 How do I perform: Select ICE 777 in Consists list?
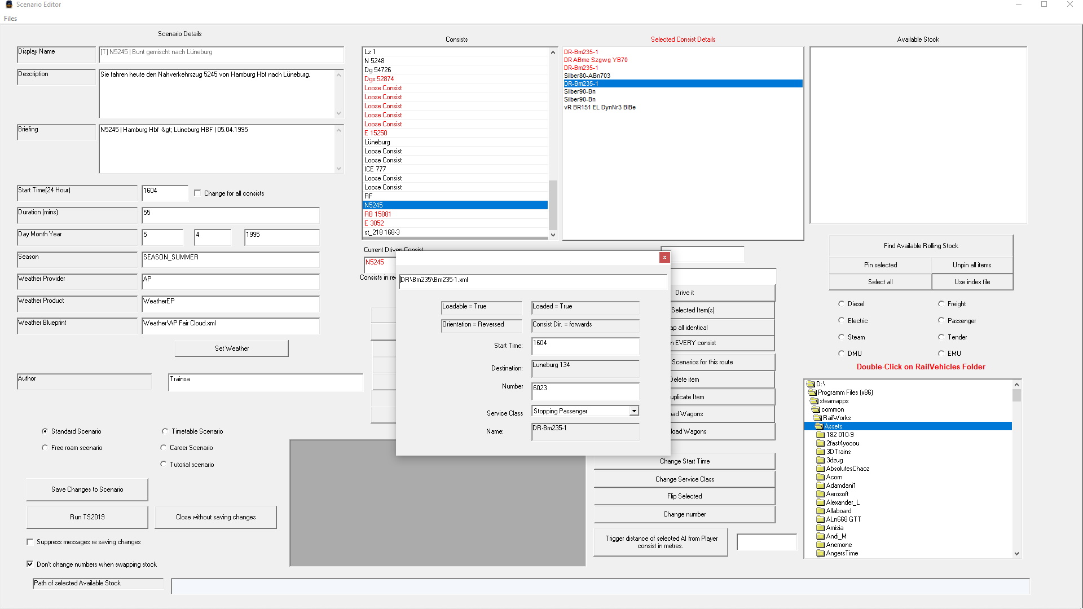(x=375, y=169)
